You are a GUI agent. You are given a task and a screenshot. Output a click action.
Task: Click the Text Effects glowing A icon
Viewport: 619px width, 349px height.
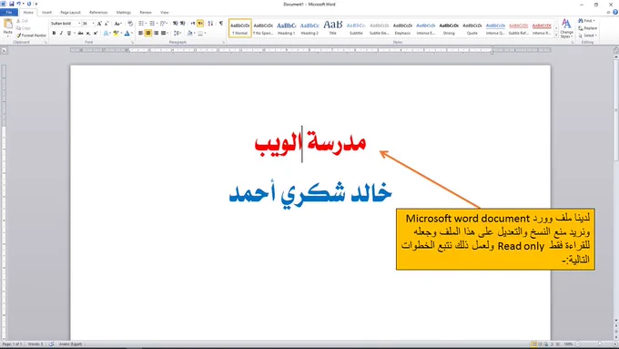pyautogui.click(x=106, y=33)
